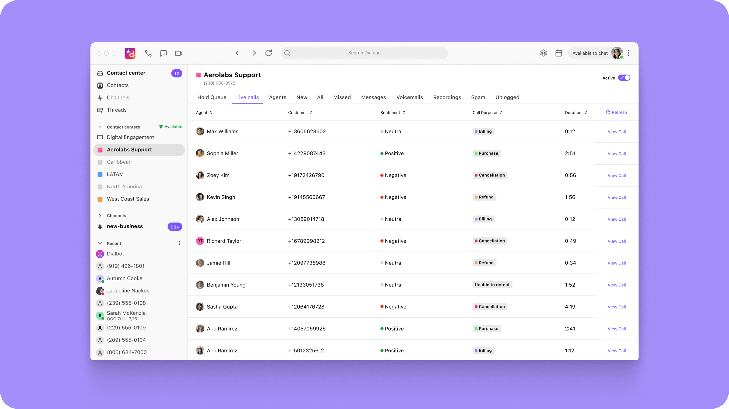This screenshot has height=409, width=729.
Task: Open the top-right three-dot menu
Action: (x=629, y=53)
